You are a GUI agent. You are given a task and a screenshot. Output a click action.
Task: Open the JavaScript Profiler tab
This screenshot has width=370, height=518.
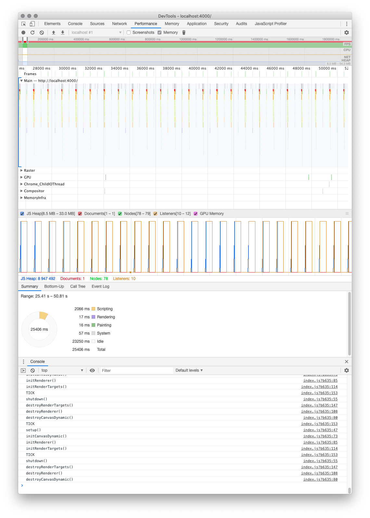271,24
